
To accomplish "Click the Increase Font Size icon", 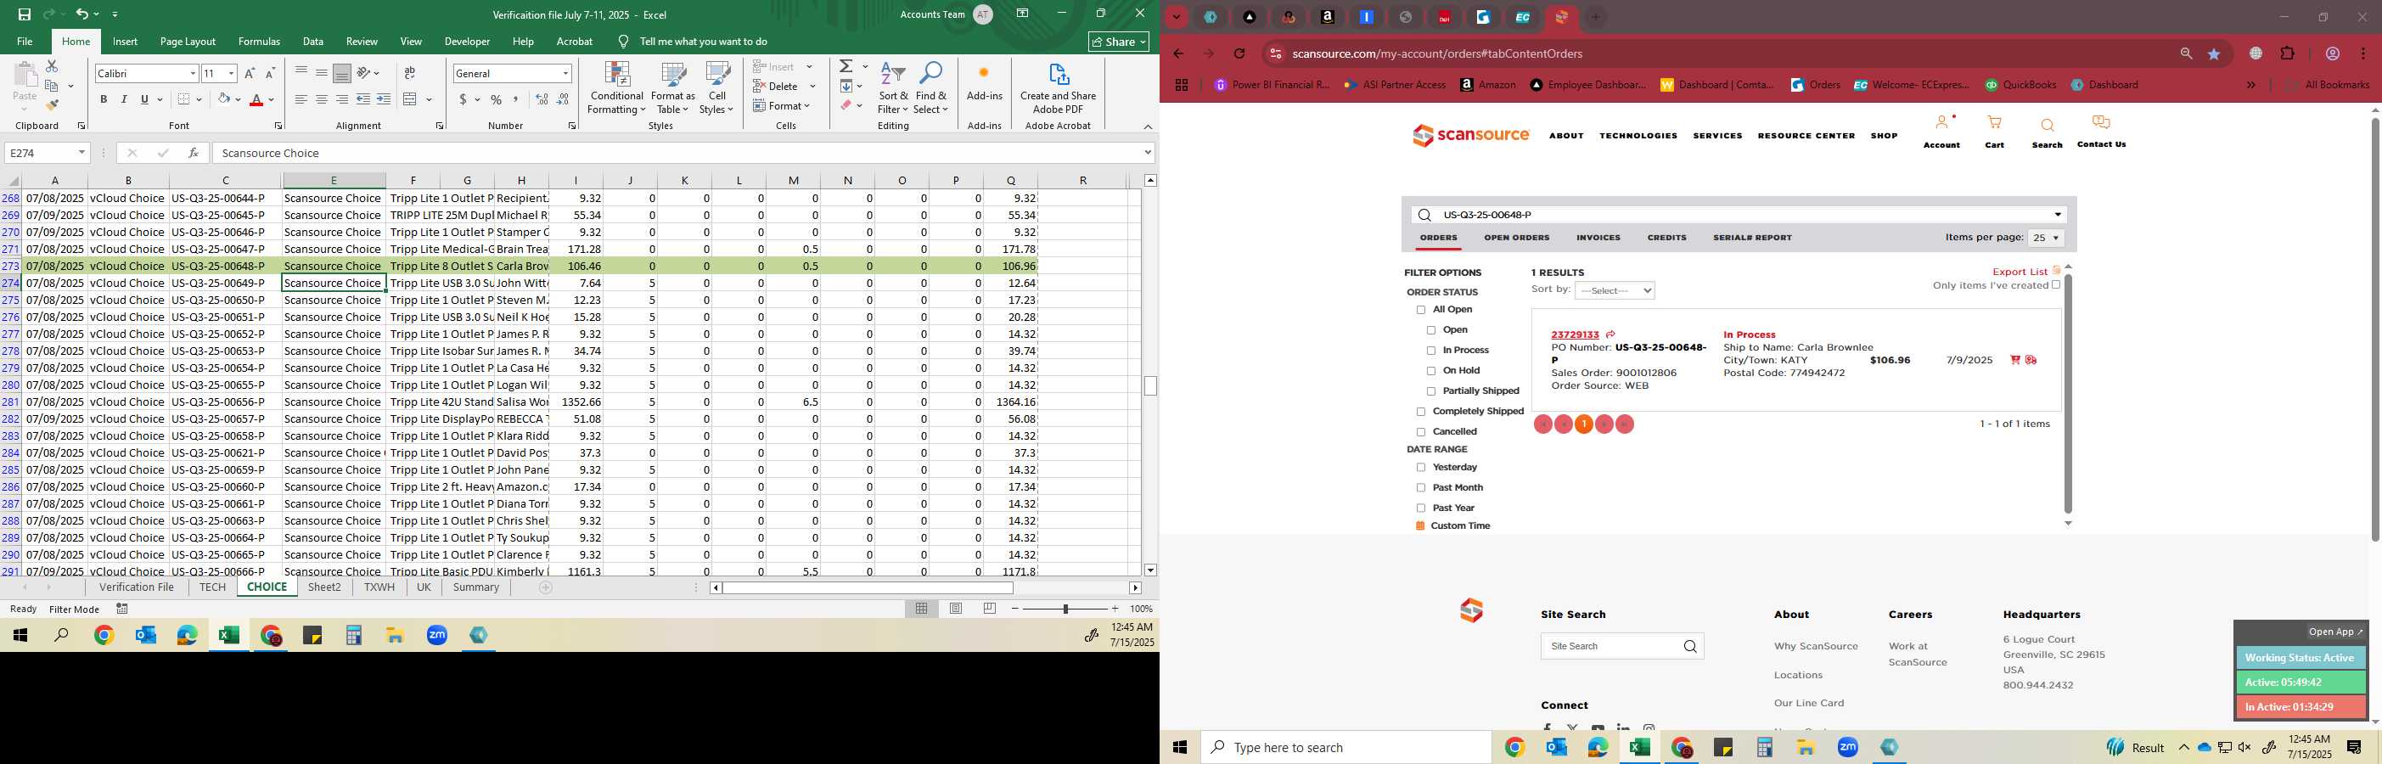I will coord(249,73).
